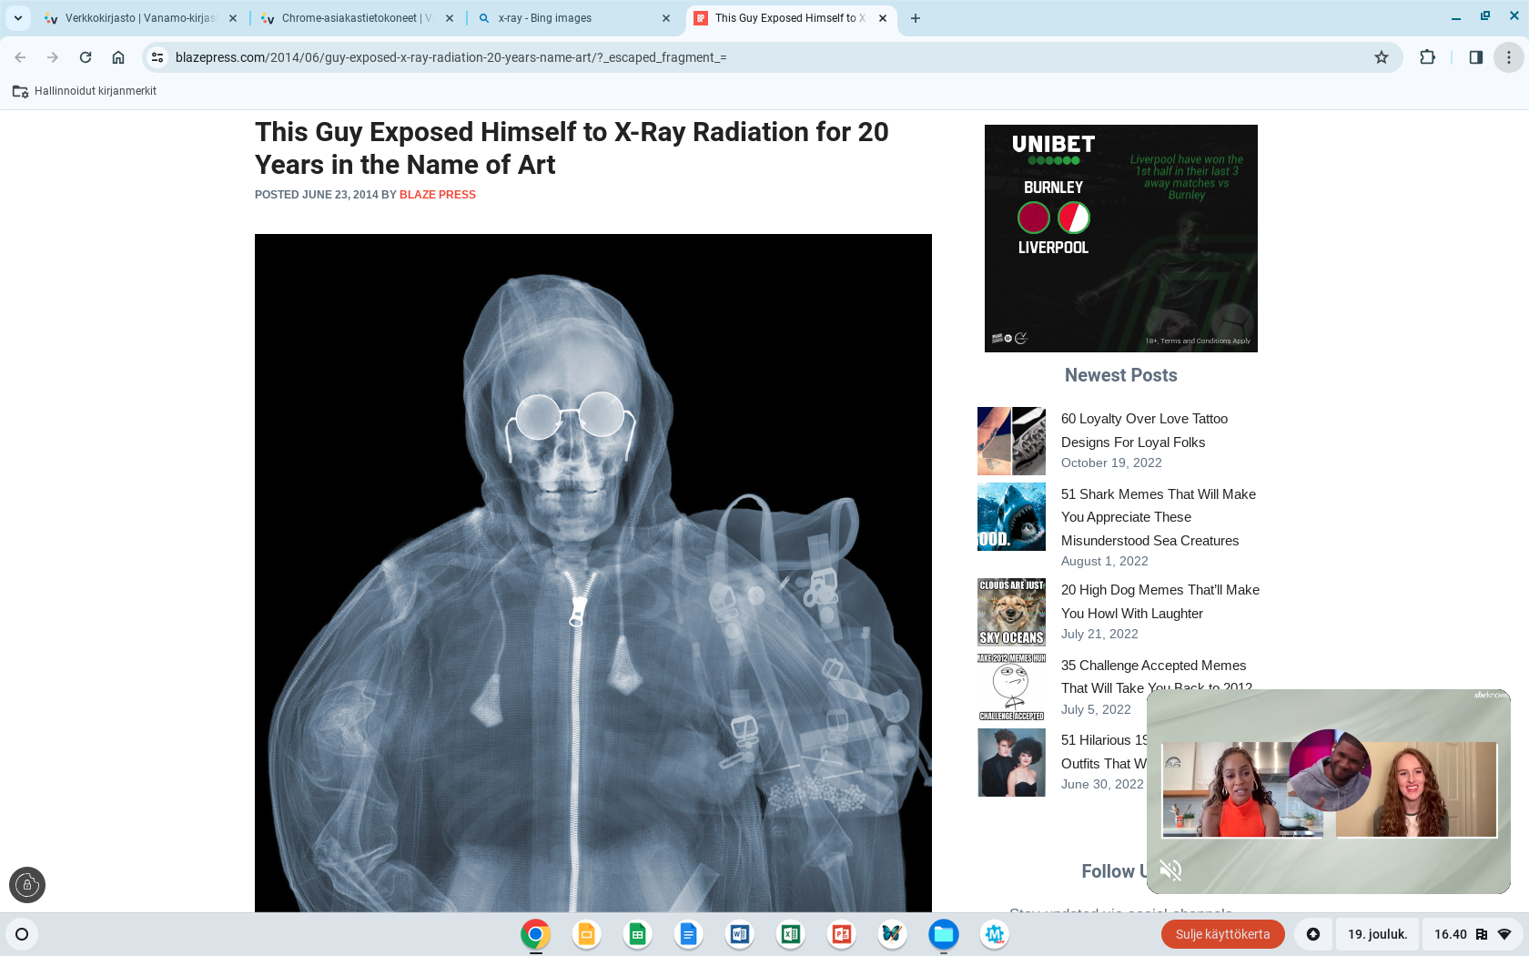Click the 1980s couple thumbnail
The image size is (1529, 956).
coord(1011,762)
